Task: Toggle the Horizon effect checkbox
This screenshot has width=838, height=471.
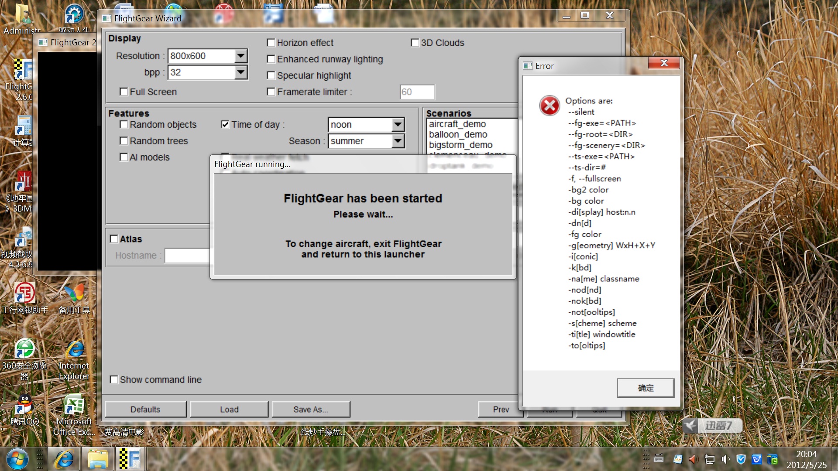Action: pos(271,43)
